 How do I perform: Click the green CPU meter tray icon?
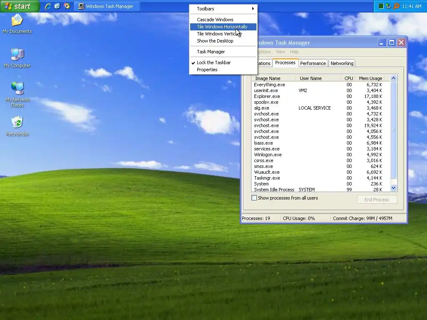(x=381, y=6)
